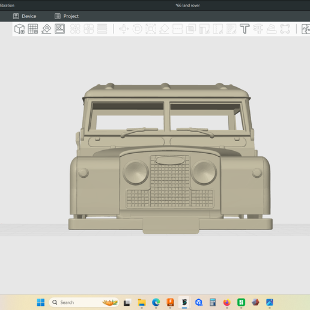Select the Rotate tool
Viewport: 310px width, 310px height.
138,29
